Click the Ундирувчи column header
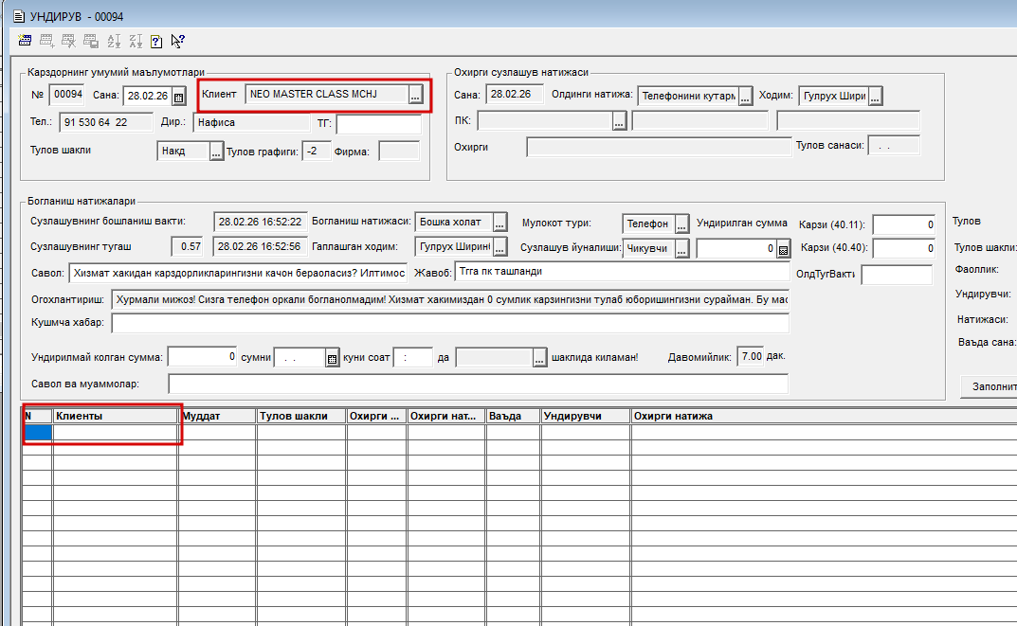This screenshot has width=1017, height=626. 586,416
